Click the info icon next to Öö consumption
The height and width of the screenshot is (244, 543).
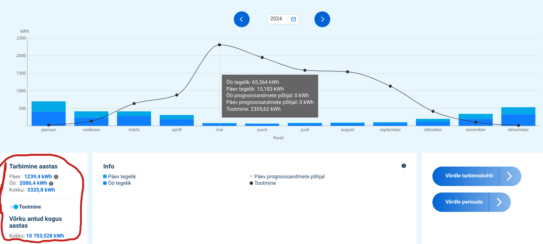click(51, 184)
